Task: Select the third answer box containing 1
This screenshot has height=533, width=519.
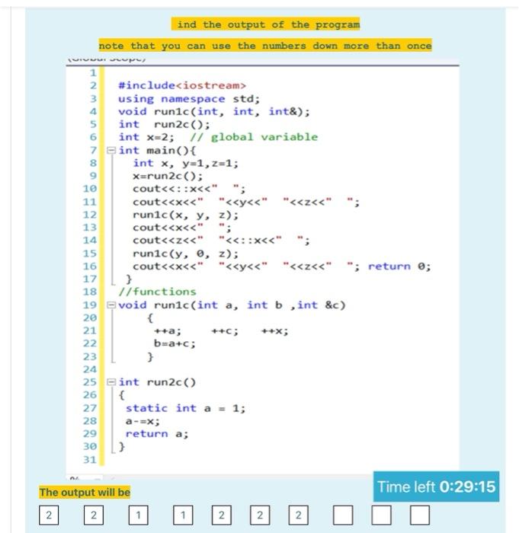Action: (138, 515)
